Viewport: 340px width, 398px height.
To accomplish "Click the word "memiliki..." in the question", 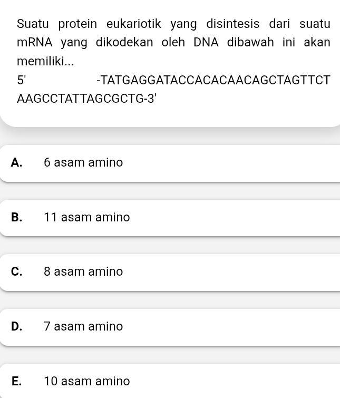I will pyautogui.click(x=45, y=62).
